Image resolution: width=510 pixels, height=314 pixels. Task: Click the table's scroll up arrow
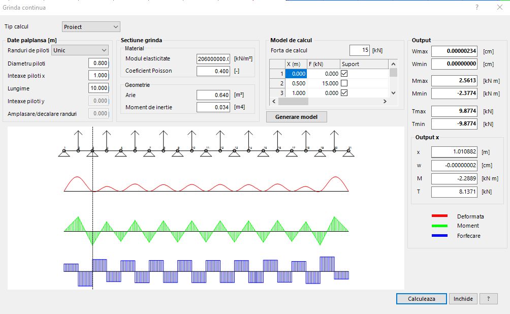pyautogui.click(x=393, y=64)
